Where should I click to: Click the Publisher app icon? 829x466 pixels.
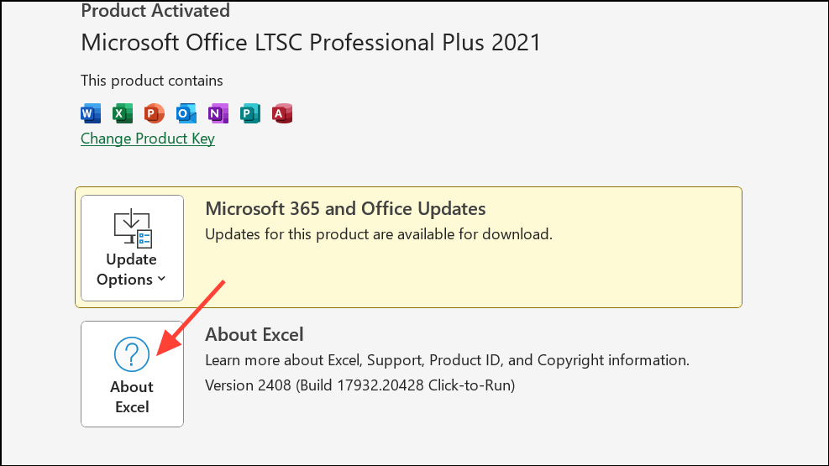point(250,113)
